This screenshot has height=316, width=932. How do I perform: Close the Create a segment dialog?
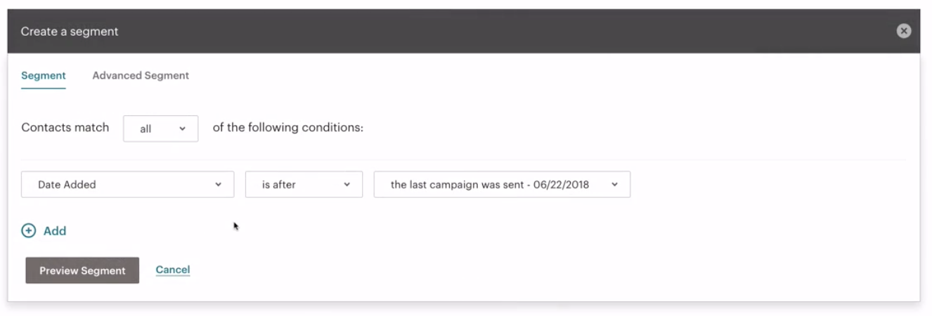(x=904, y=31)
